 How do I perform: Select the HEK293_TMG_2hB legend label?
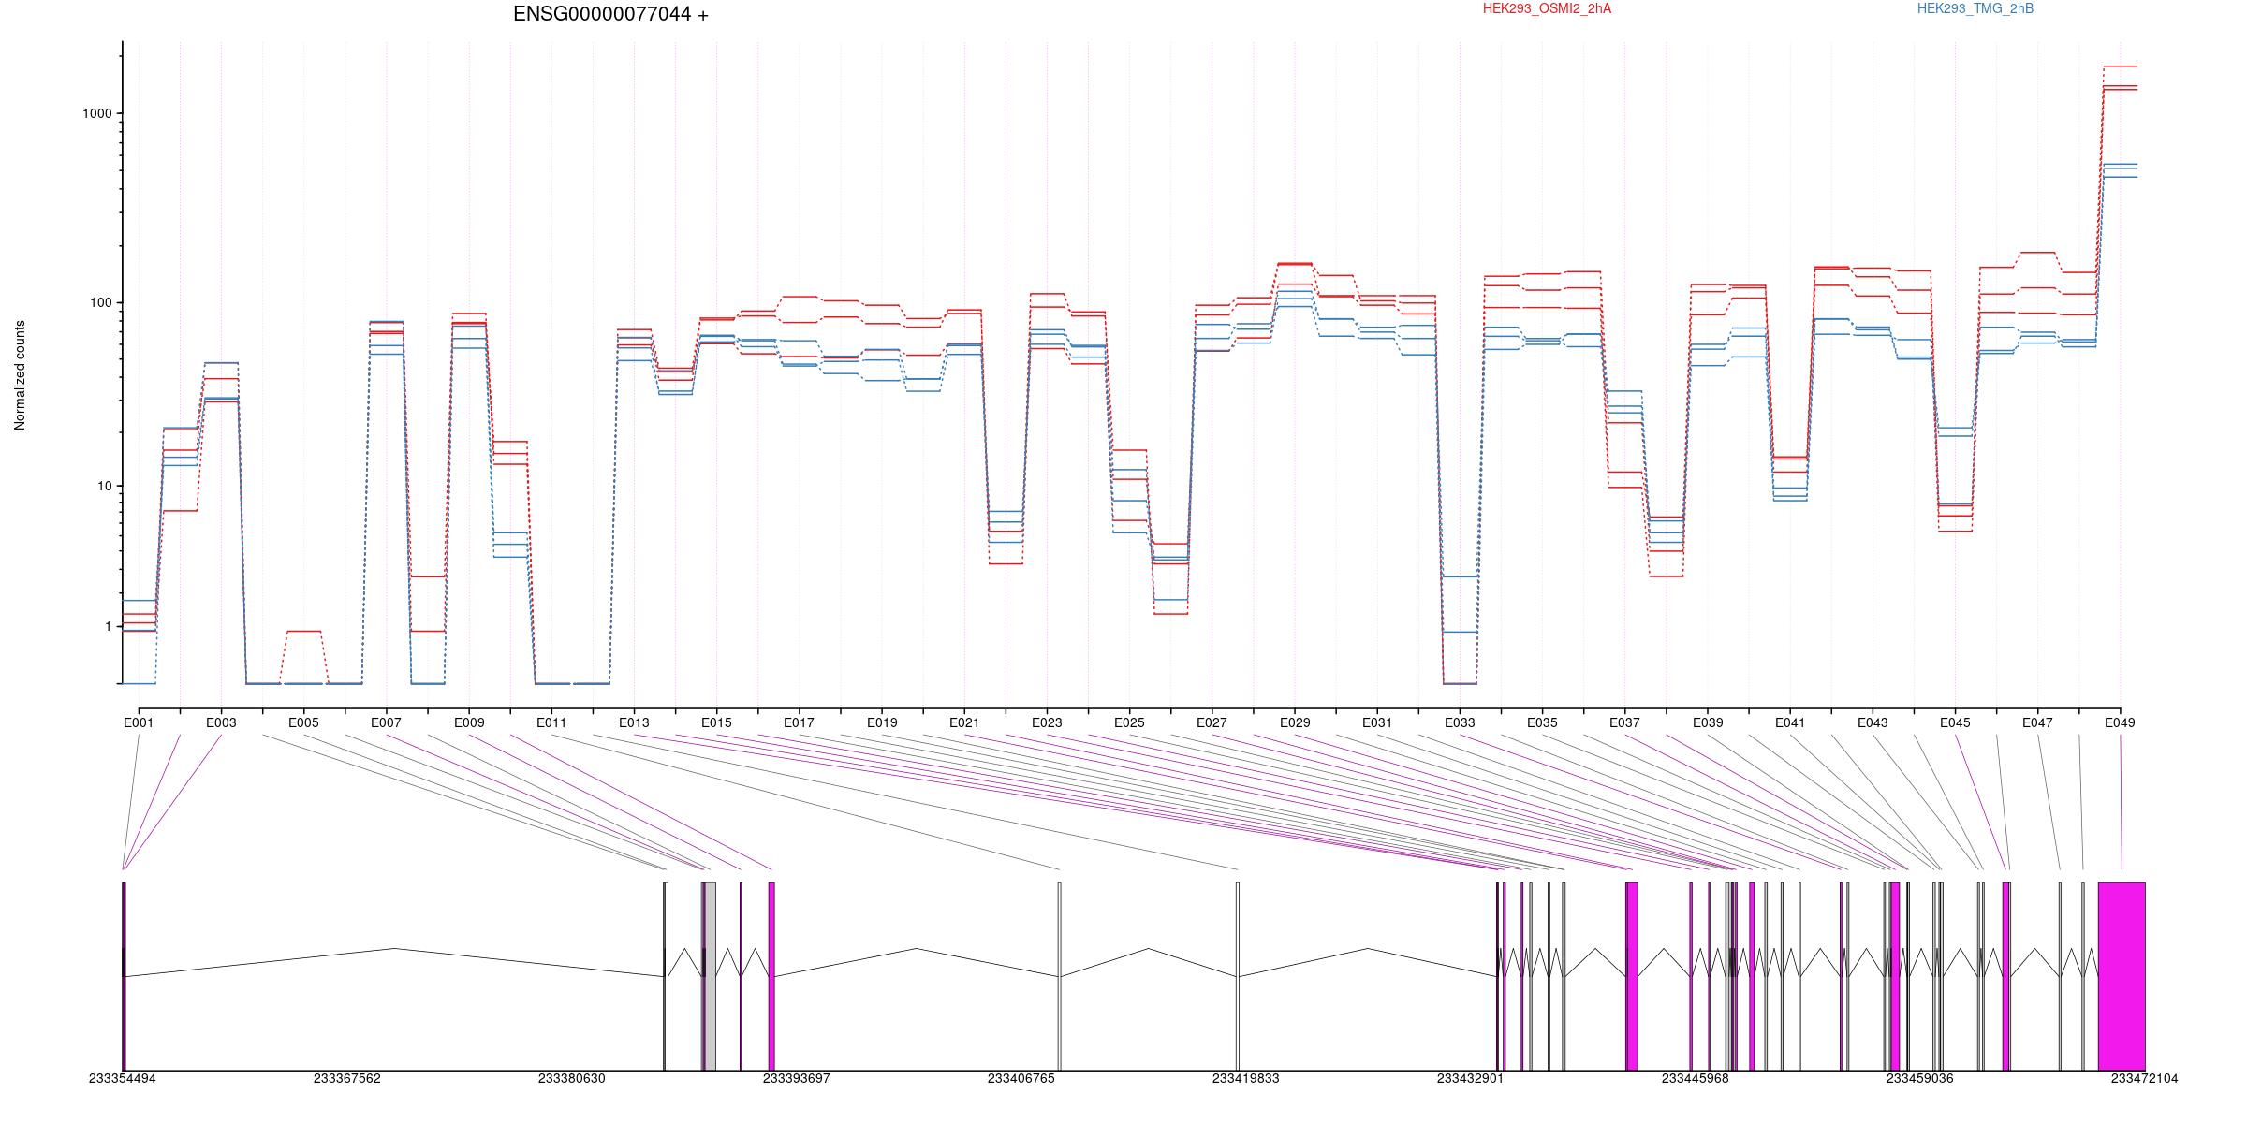click(x=1975, y=8)
